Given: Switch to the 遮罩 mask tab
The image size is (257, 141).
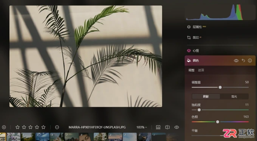Looking at the screenshot, I should (201, 70).
